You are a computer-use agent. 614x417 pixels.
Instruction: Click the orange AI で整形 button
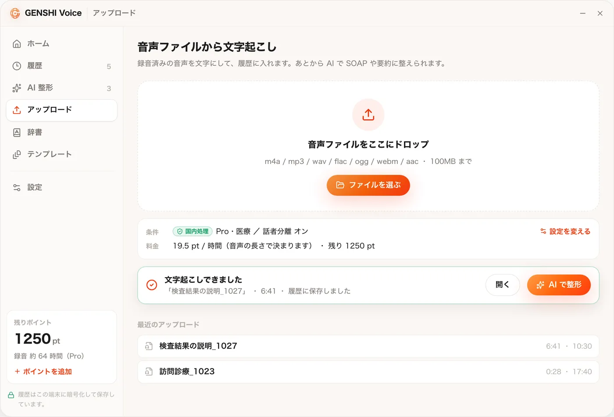[559, 285]
